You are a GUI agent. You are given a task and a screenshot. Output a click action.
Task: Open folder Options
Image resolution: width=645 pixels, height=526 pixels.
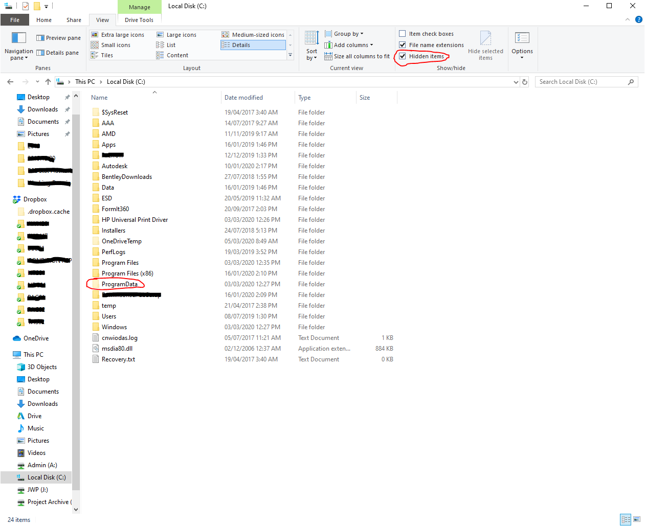click(x=522, y=45)
